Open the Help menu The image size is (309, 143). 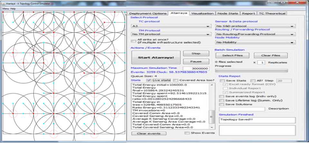13,8
